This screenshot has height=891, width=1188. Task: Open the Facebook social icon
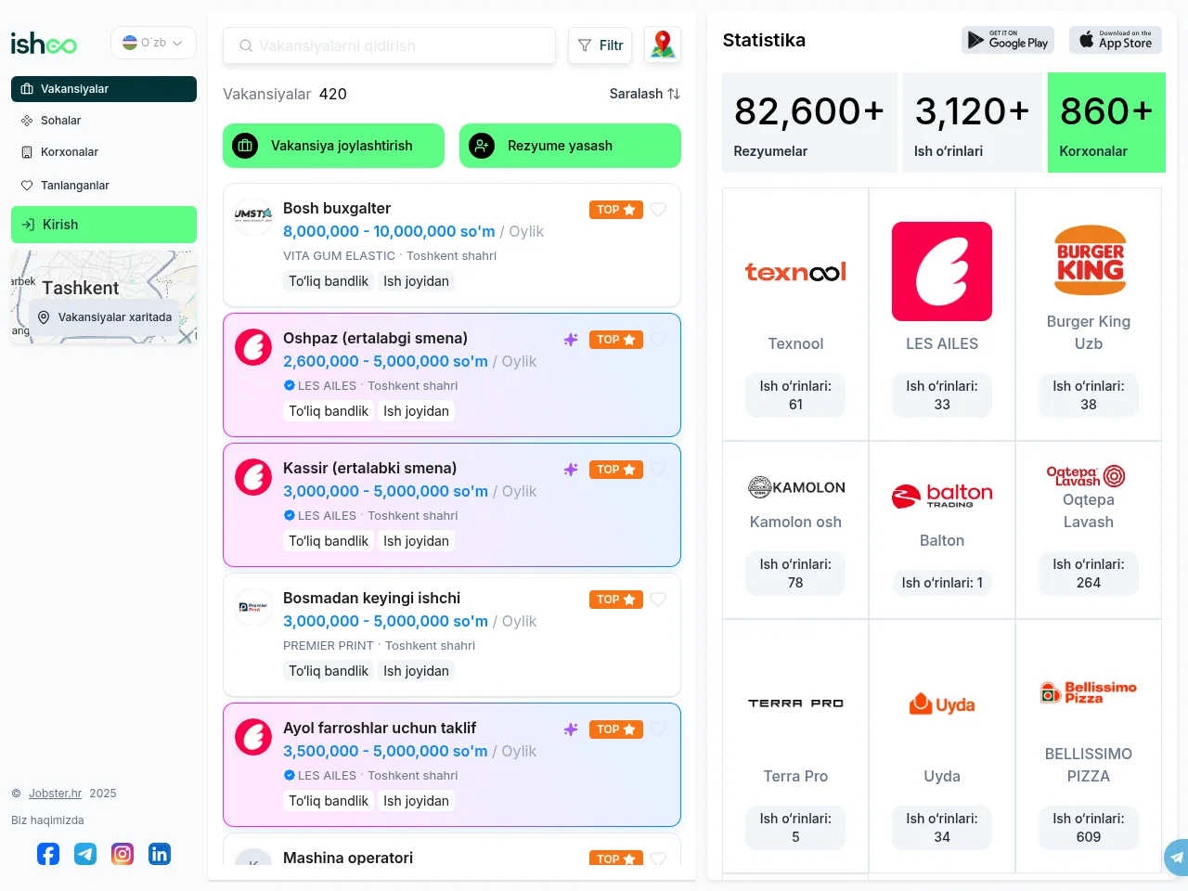click(x=48, y=854)
